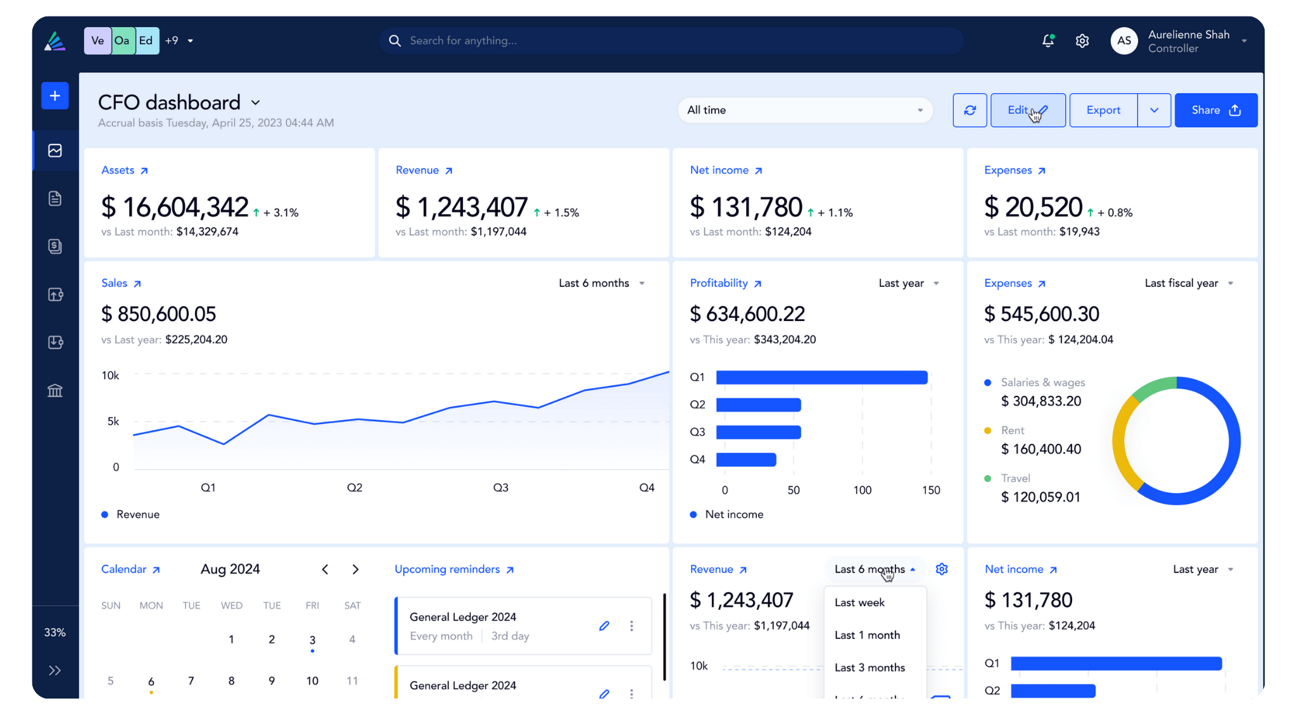Expand Export options dropdown arrow
Screen dimensions: 1297x715
click(x=1154, y=110)
